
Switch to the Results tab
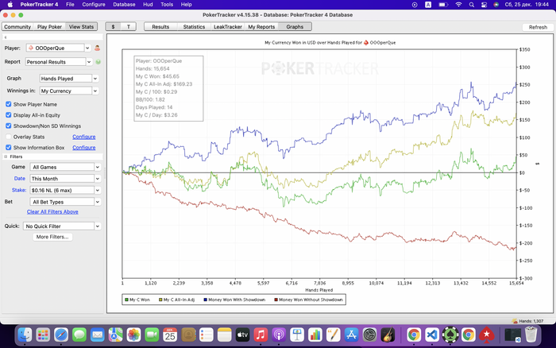[160, 26]
